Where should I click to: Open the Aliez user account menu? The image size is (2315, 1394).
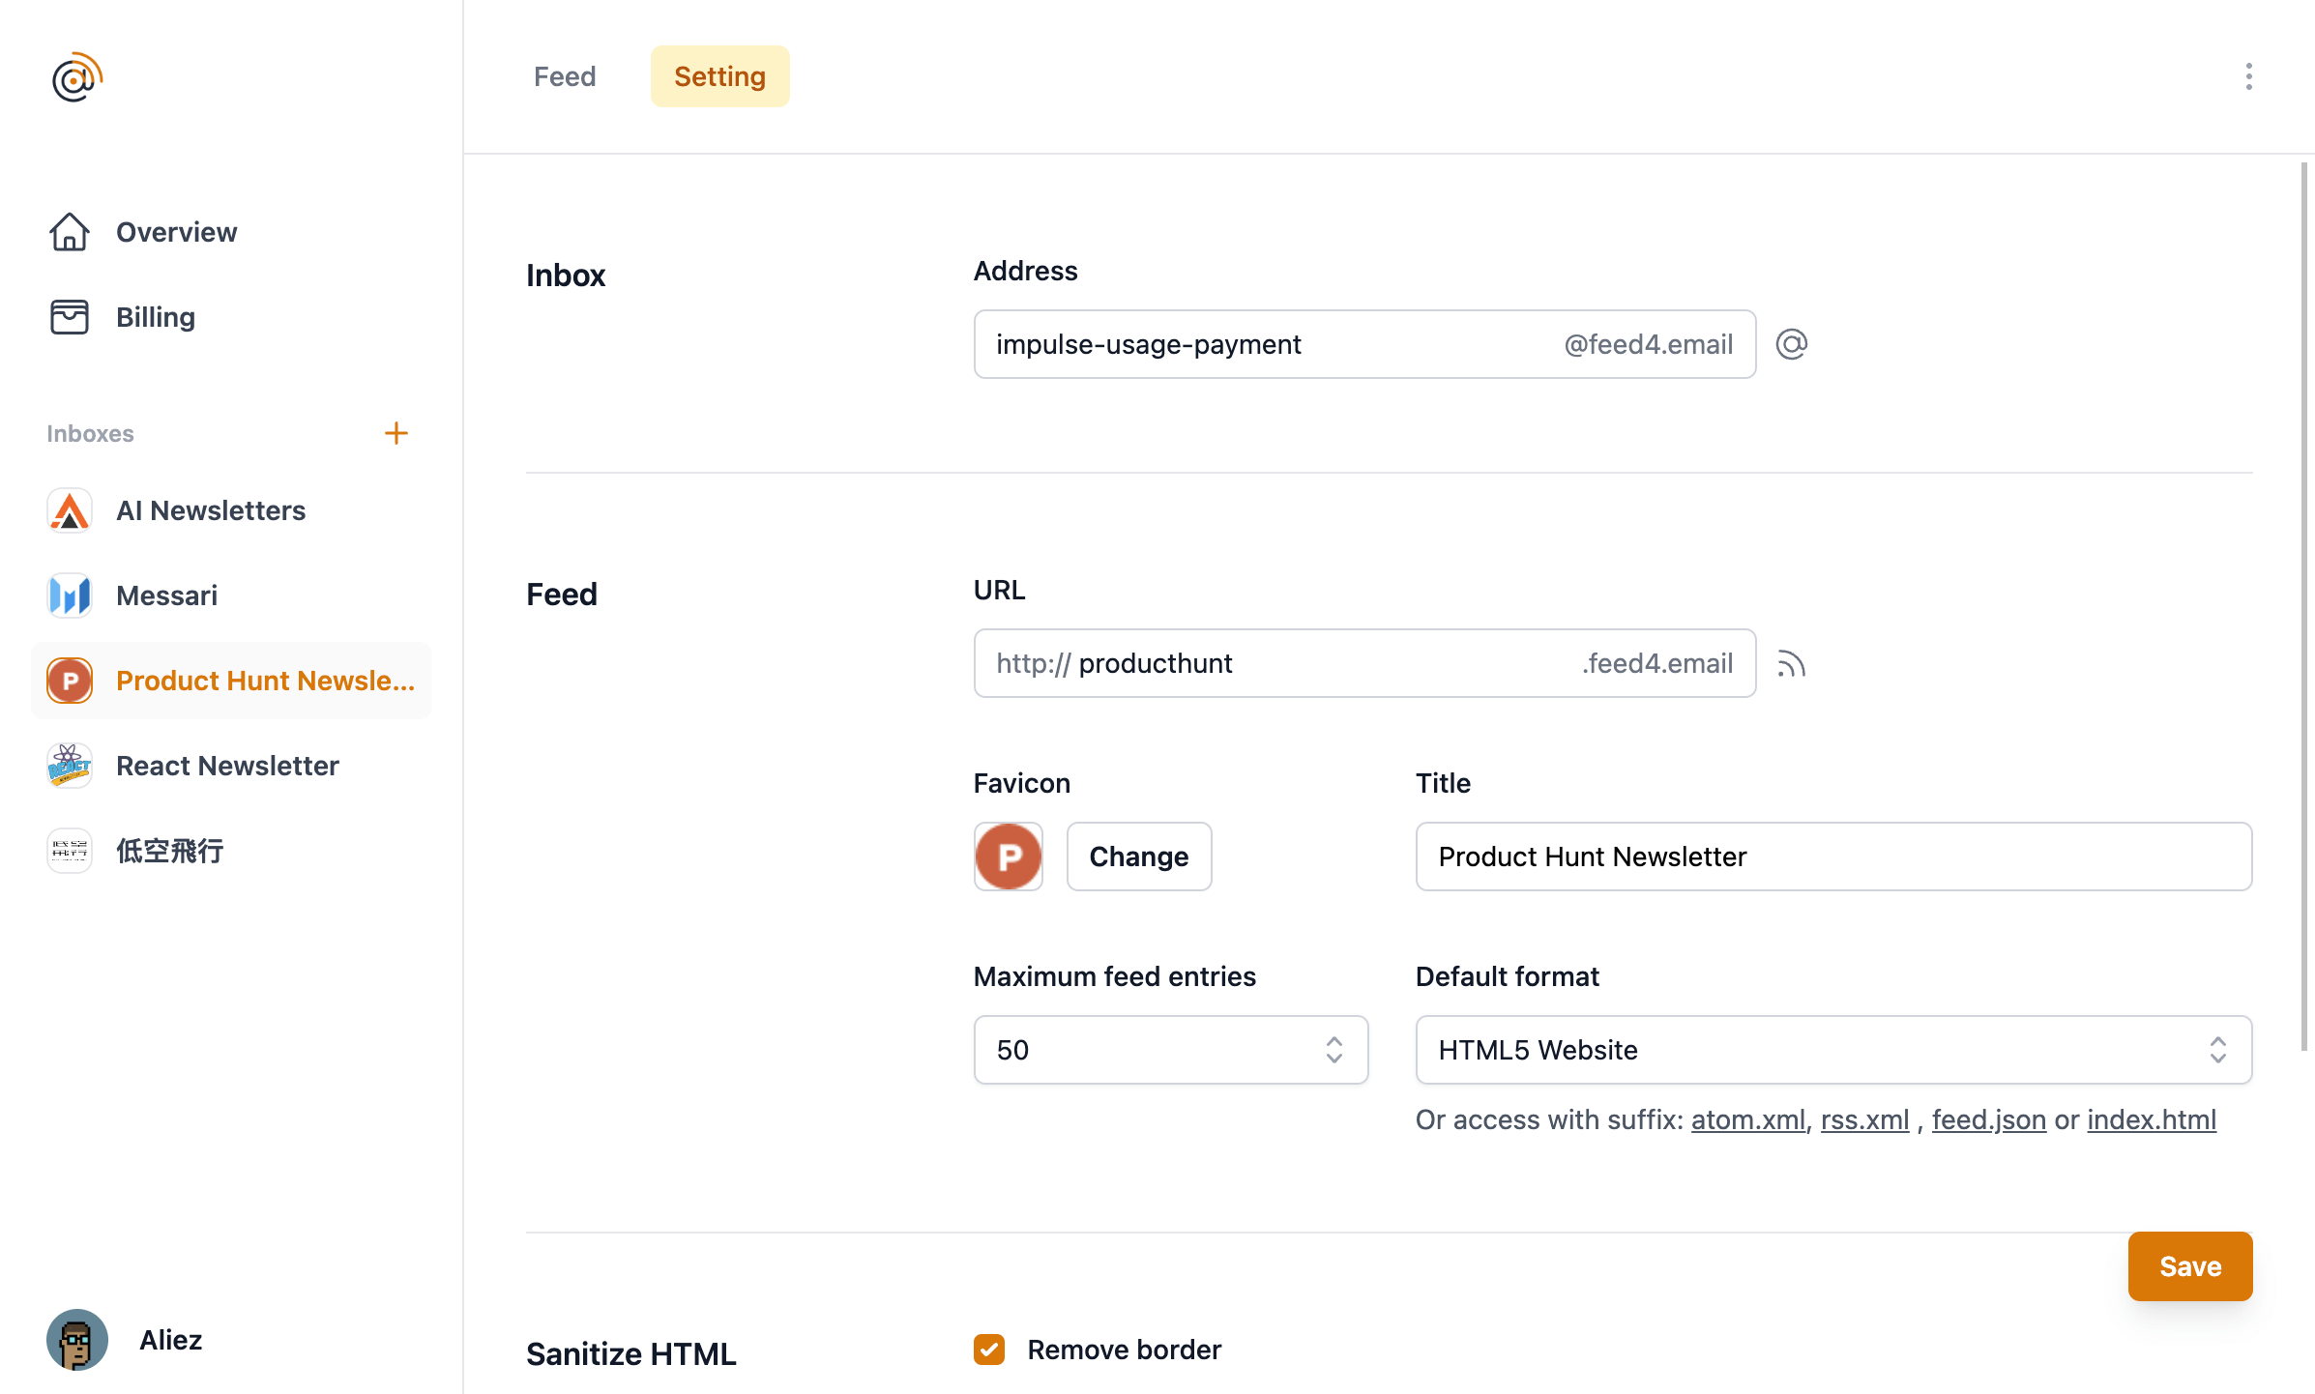126,1340
